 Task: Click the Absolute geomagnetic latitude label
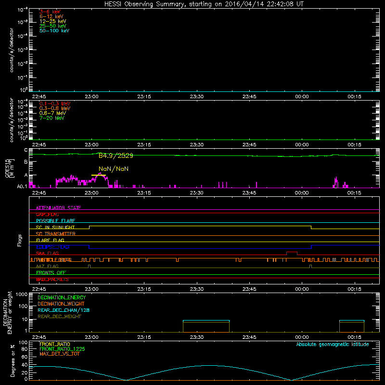pyautogui.click(x=333, y=345)
